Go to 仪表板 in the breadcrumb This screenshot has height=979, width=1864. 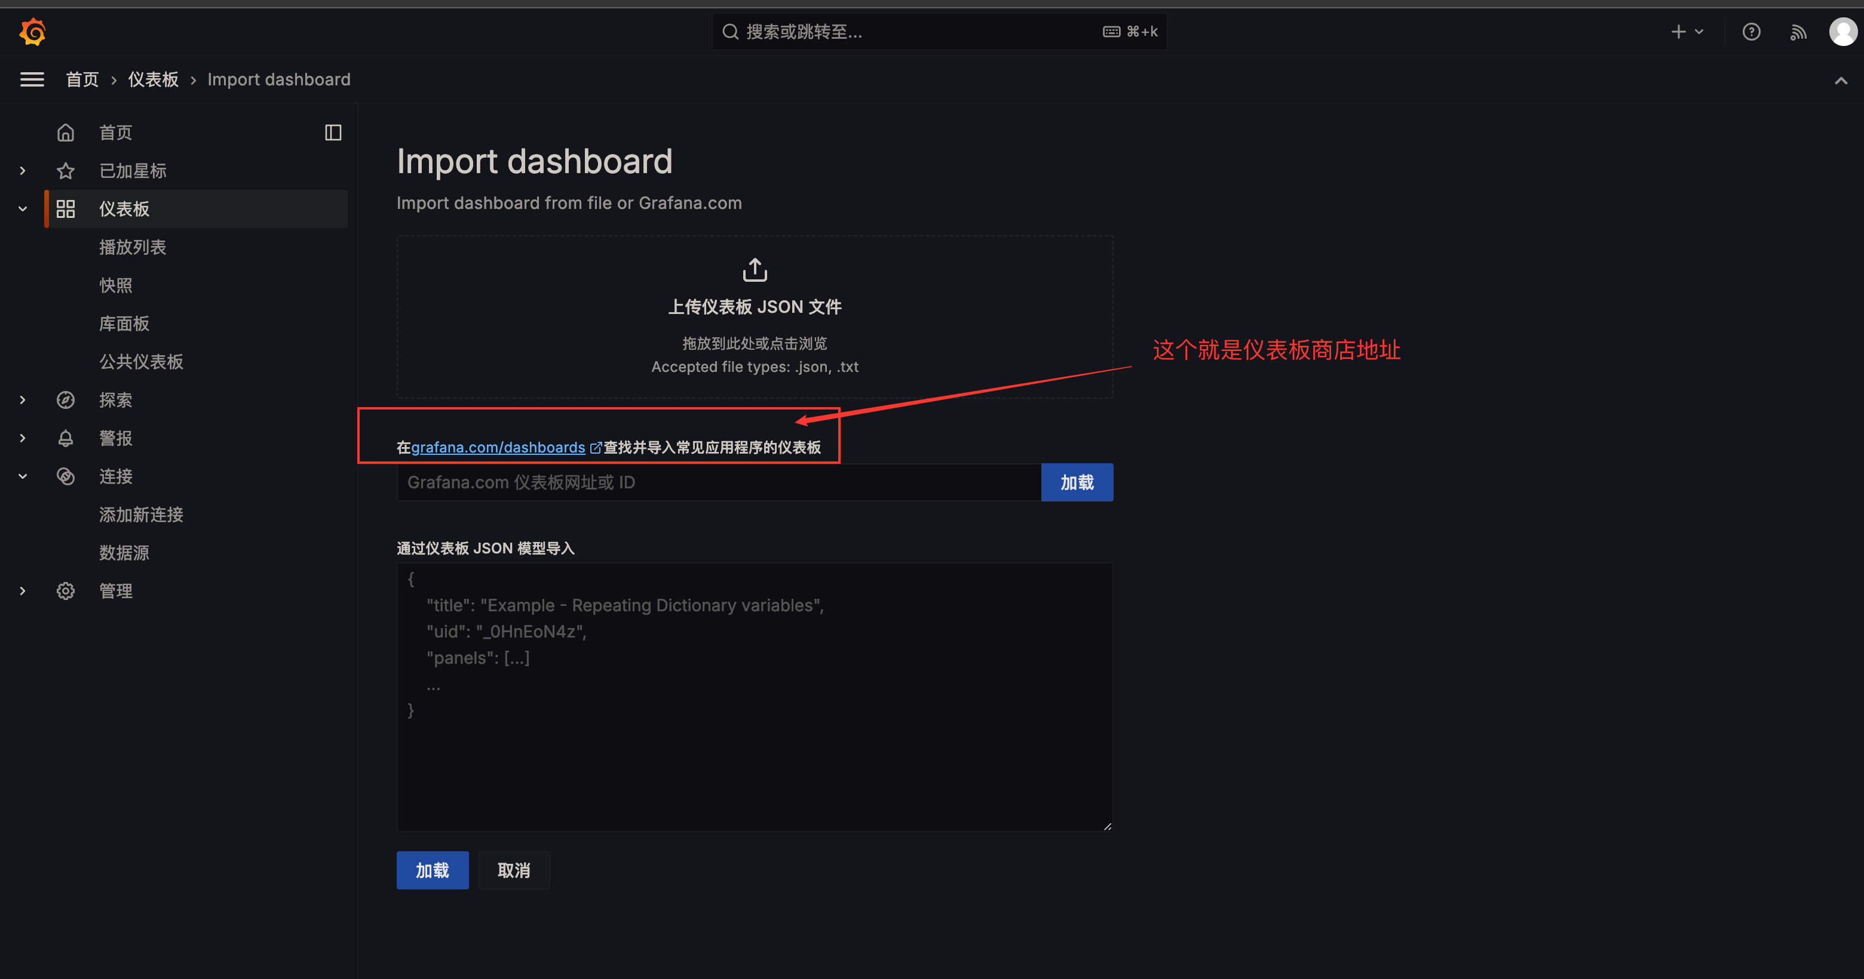point(154,79)
